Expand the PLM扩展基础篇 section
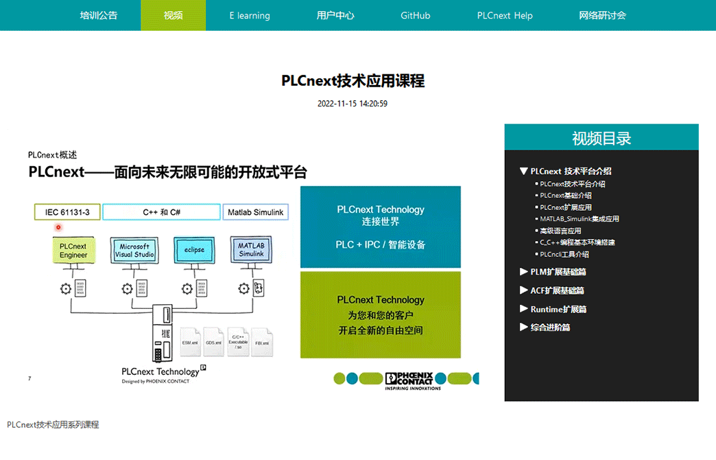This screenshot has width=716, height=460. 557,272
